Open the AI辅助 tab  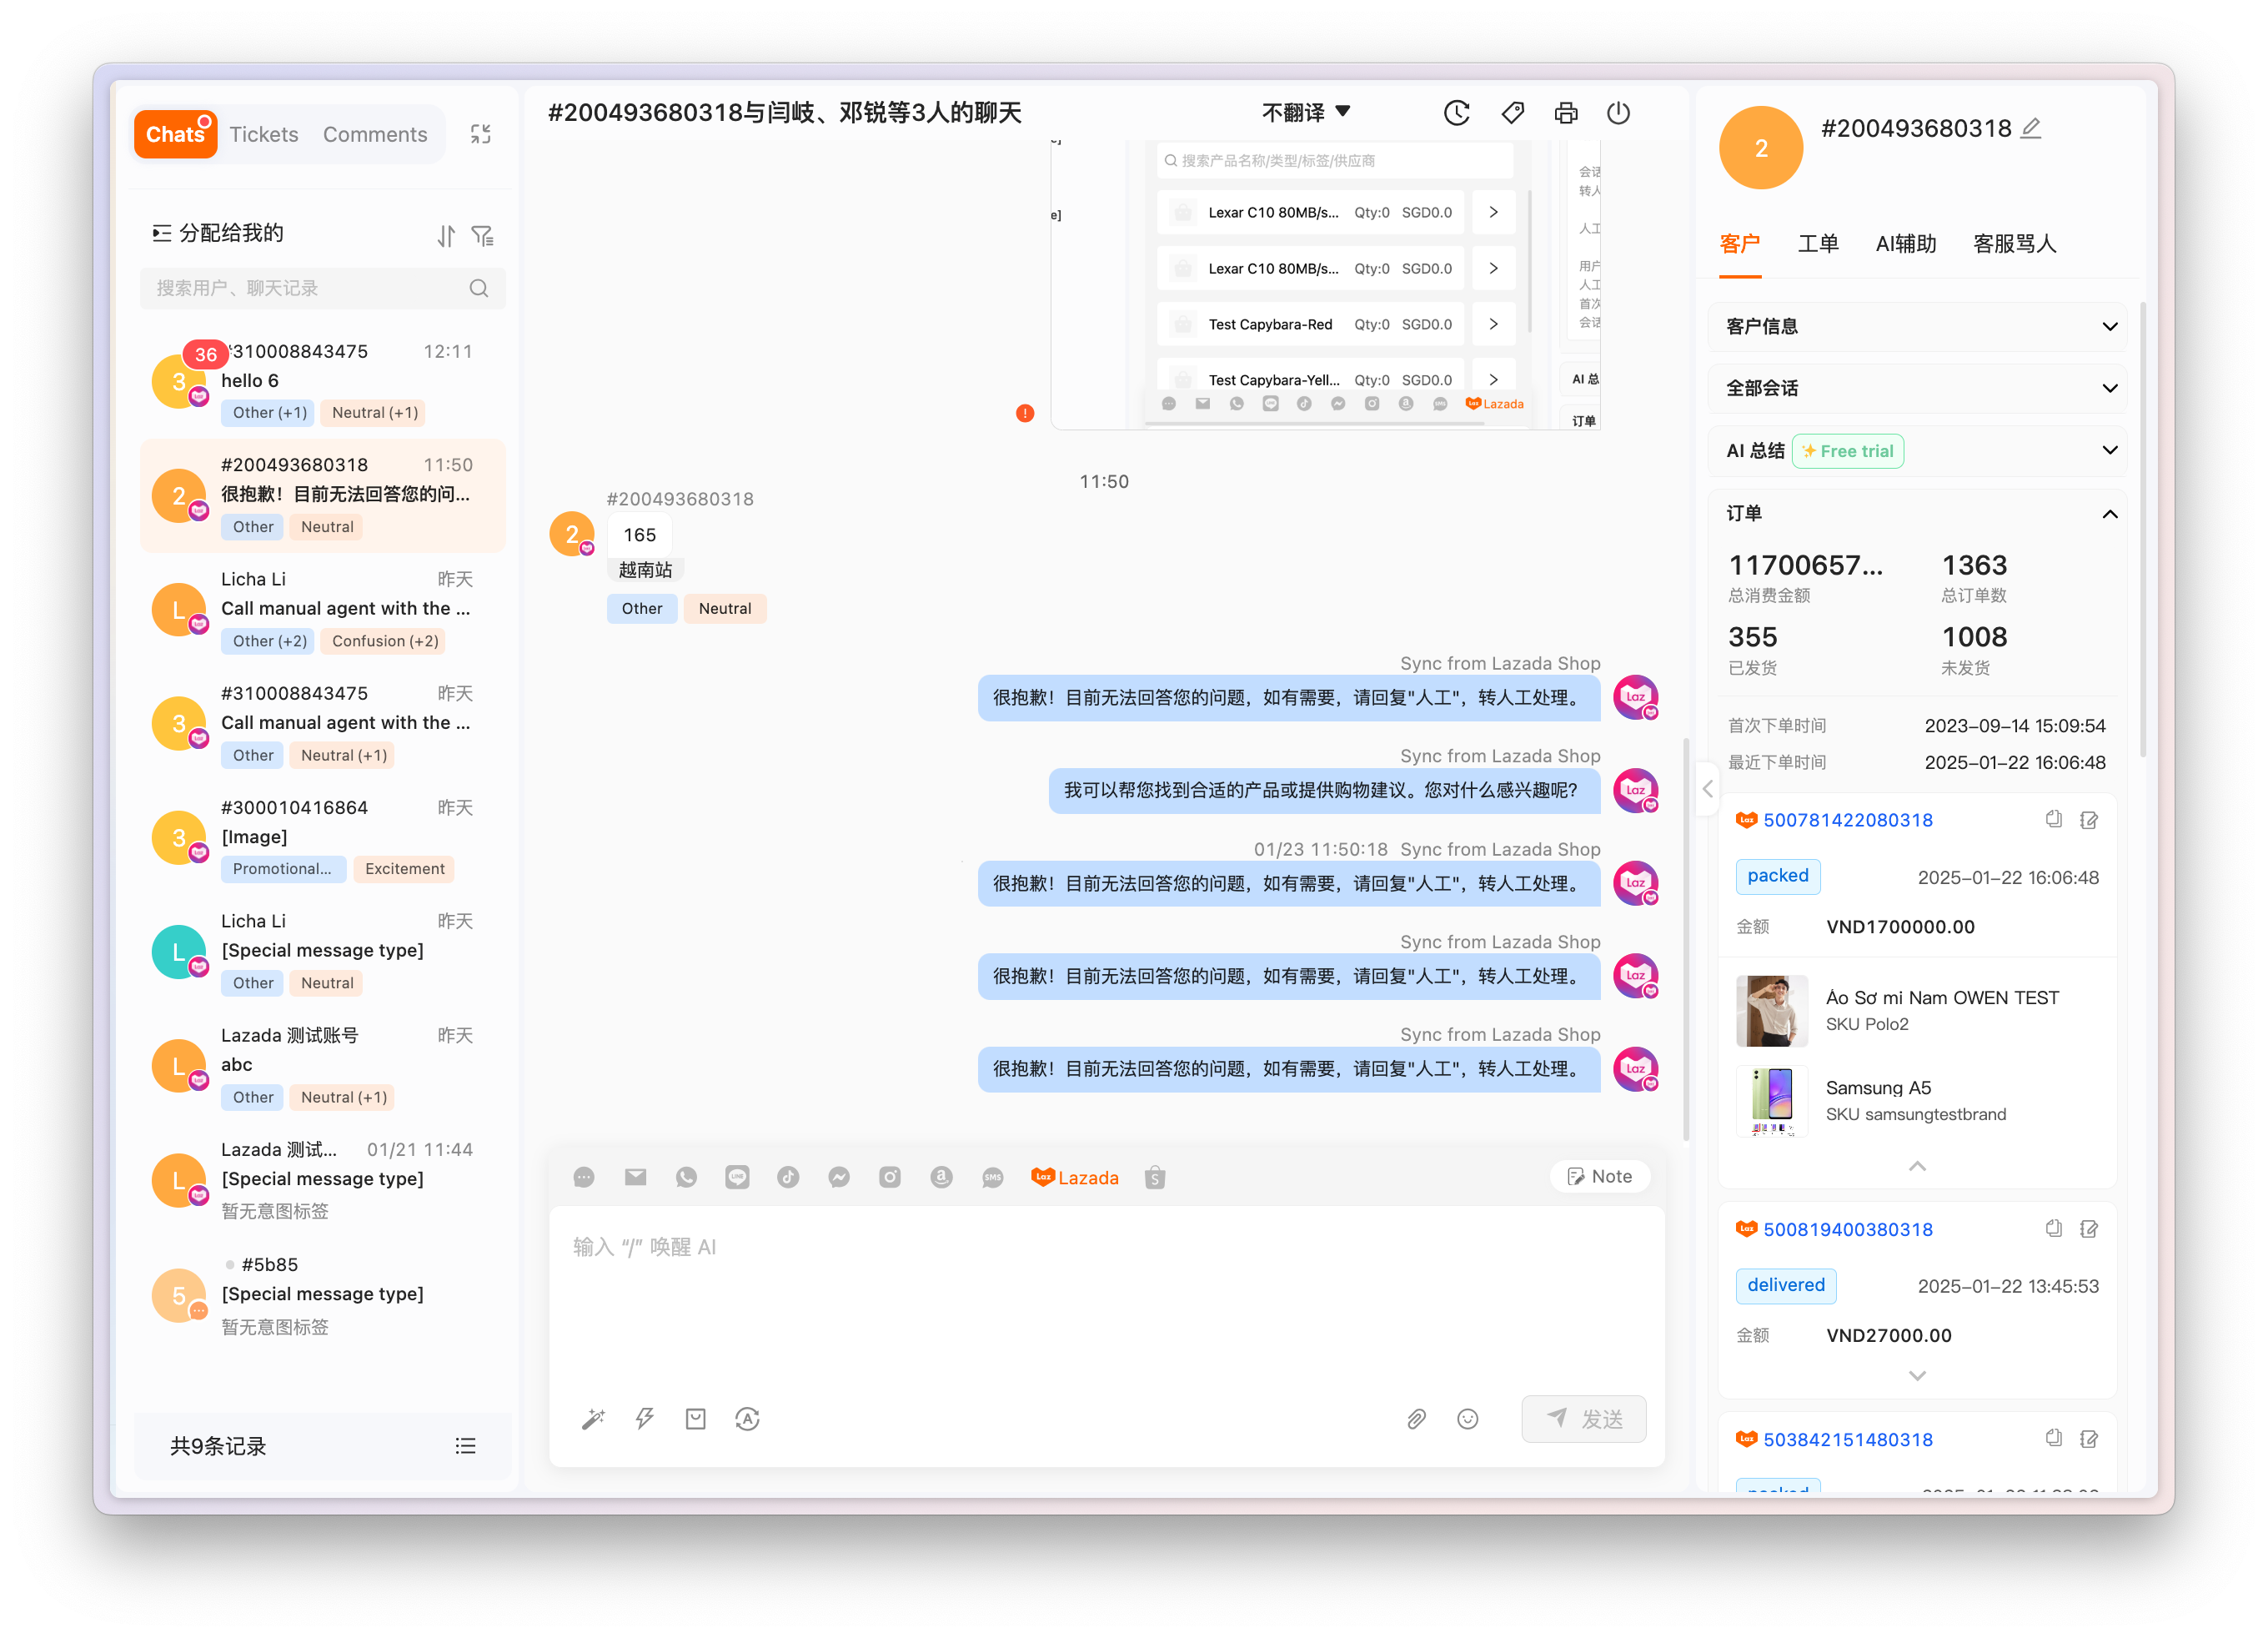(x=1906, y=243)
